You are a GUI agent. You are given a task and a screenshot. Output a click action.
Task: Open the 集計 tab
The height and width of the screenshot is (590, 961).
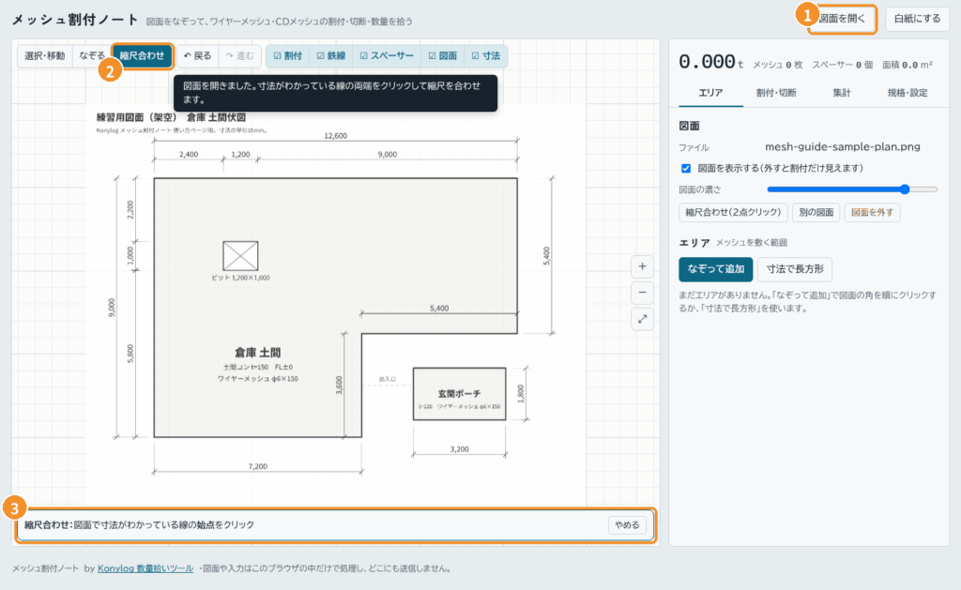tap(842, 93)
